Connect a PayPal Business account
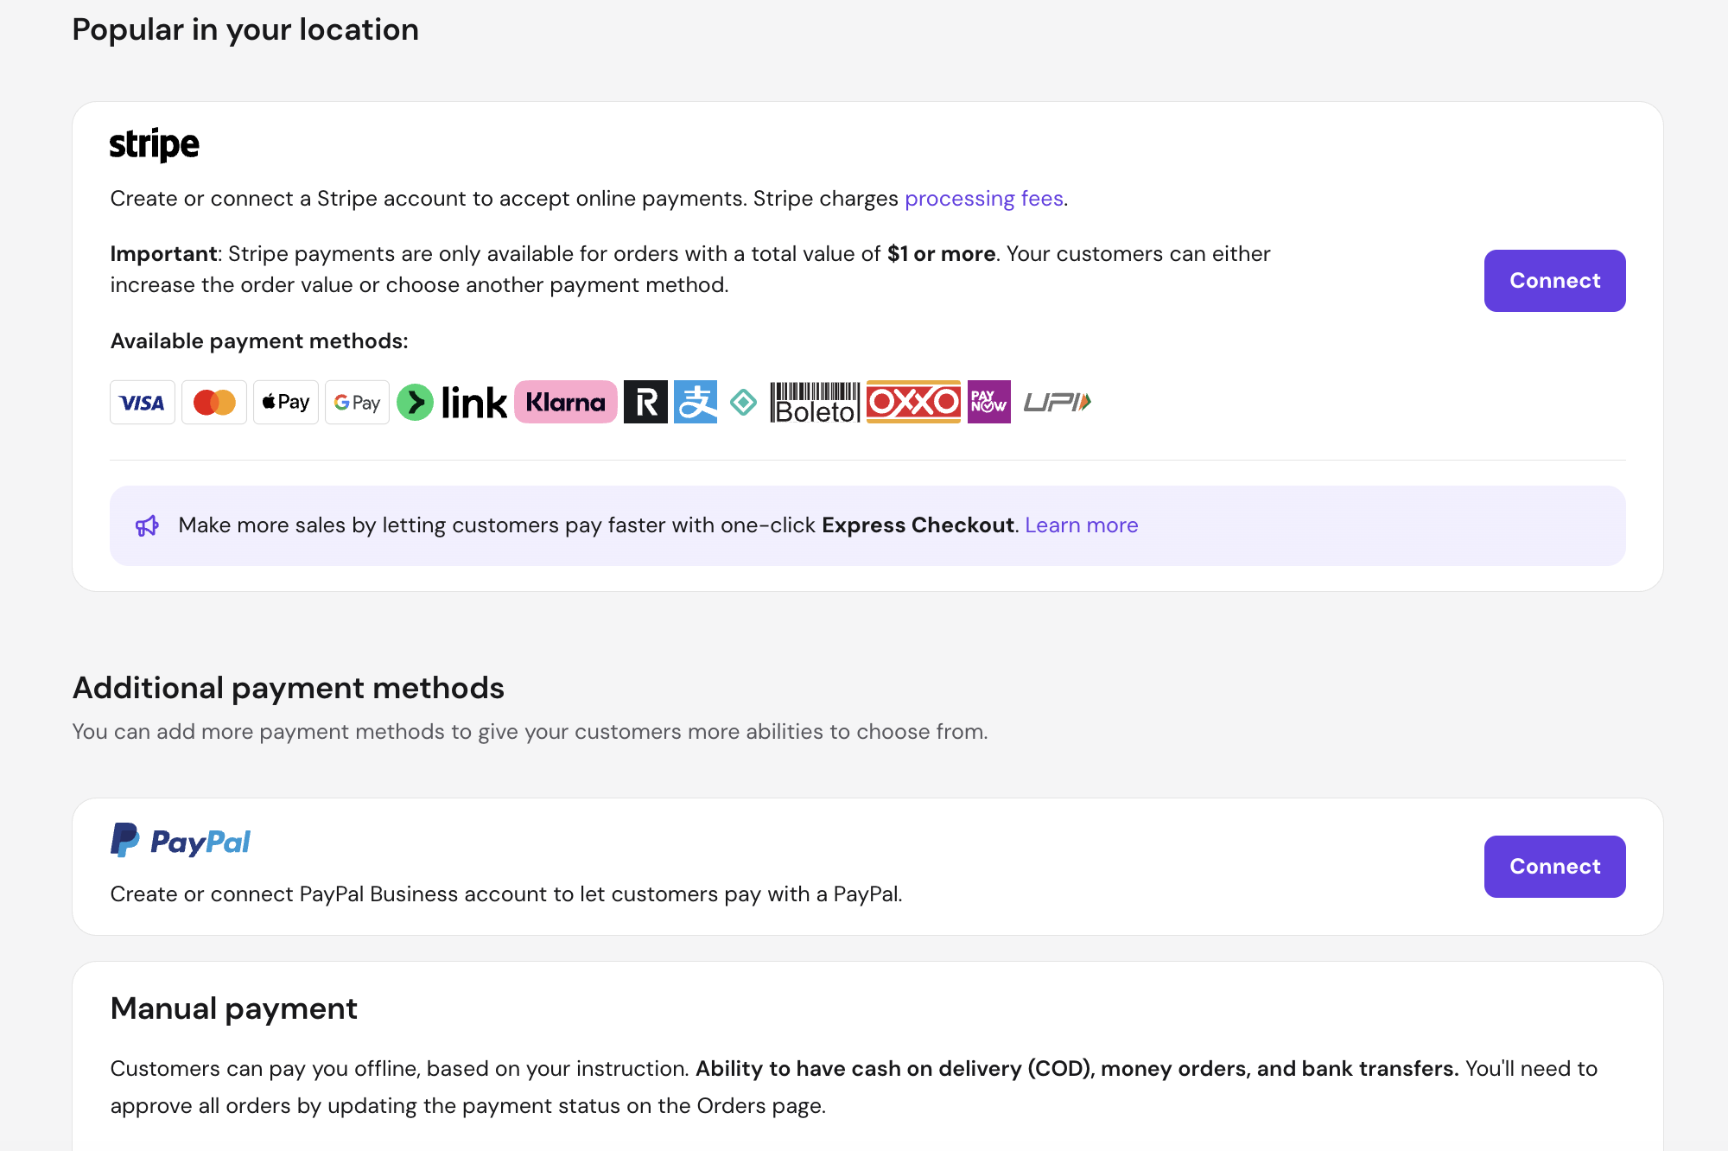Viewport: 1728px width, 1151px height. (1554, 867)
